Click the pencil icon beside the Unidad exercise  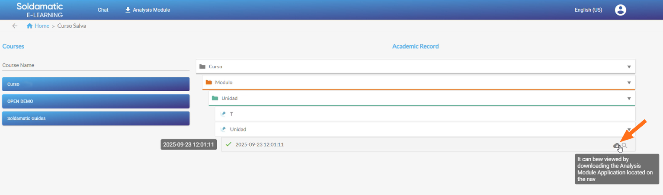[x=223, y=129]
